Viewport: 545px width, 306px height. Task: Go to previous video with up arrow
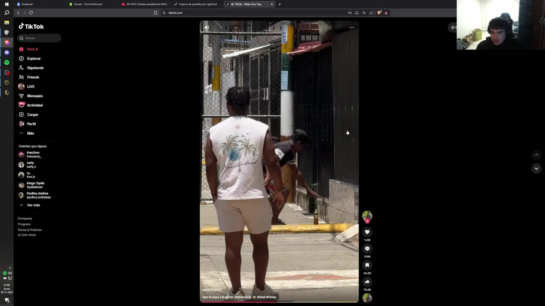(x=536, y=155)
